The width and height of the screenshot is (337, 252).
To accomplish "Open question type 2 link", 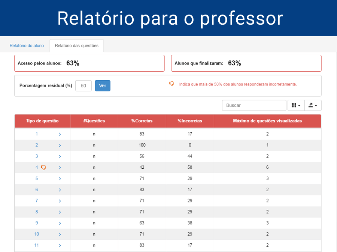I will (37, 145).
